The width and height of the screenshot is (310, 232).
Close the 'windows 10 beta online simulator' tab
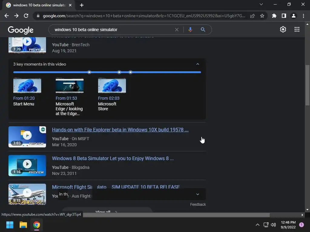[70, 5]
